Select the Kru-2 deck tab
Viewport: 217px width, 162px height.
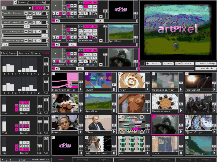(62, 160)
